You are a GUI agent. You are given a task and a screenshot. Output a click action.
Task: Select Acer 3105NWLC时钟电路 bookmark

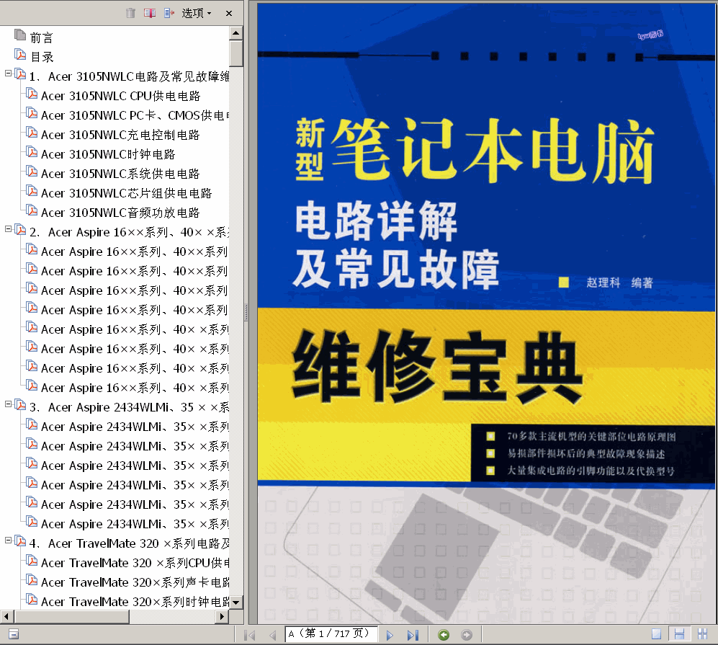tap(108, 154)
